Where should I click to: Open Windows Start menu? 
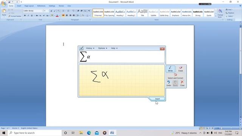(x=4, y=133)
